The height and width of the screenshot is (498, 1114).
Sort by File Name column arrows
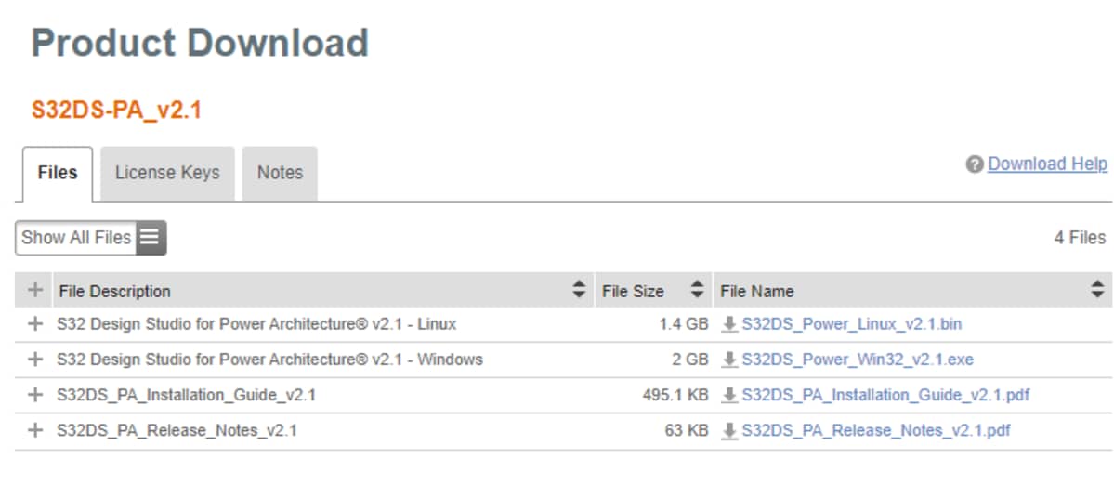pos(1096,290)
